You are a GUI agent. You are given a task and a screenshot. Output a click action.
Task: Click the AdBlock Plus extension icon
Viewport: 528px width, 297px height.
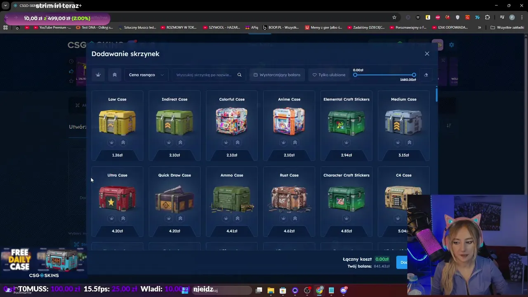coord(438,17)
